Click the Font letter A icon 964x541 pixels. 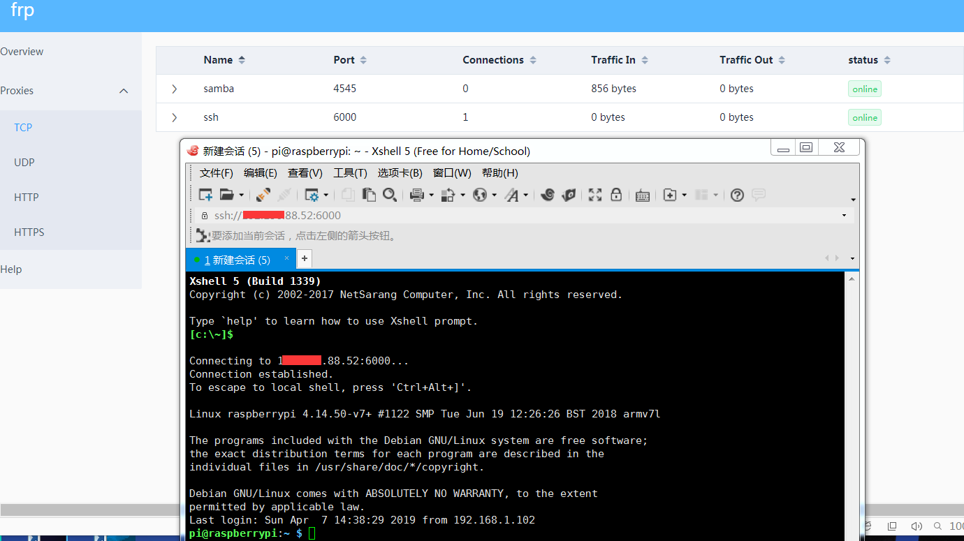(x=512, y=195)
